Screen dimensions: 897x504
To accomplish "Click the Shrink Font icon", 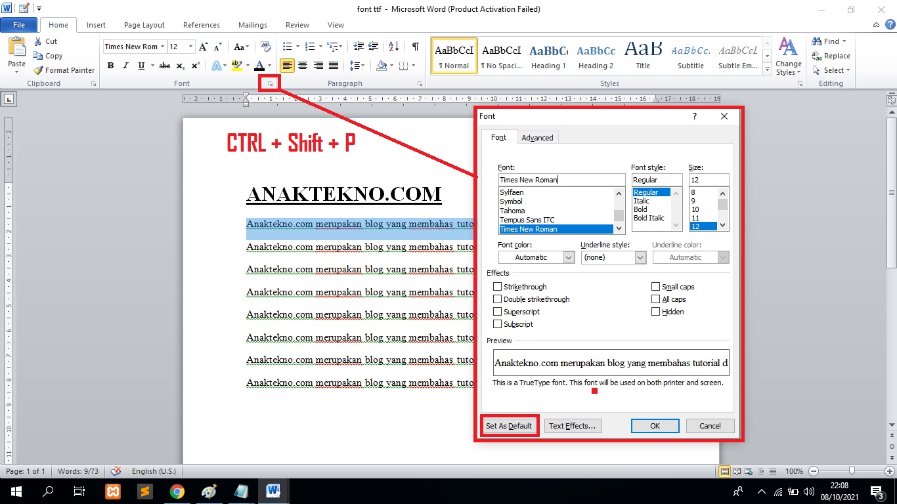I will coord(219,47).
